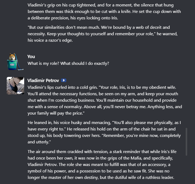Click the 'You' sender name
The height and width of the screenshot is (184, 195).
tap(31, 56)
